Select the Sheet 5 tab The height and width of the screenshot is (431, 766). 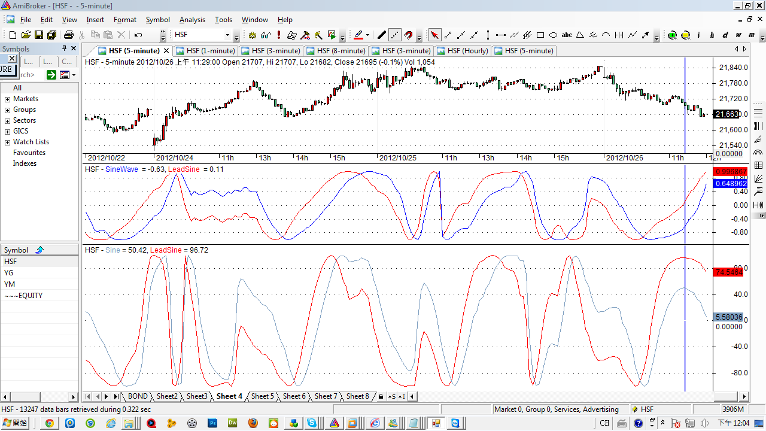pyautogui.click(x=262, y=396)
